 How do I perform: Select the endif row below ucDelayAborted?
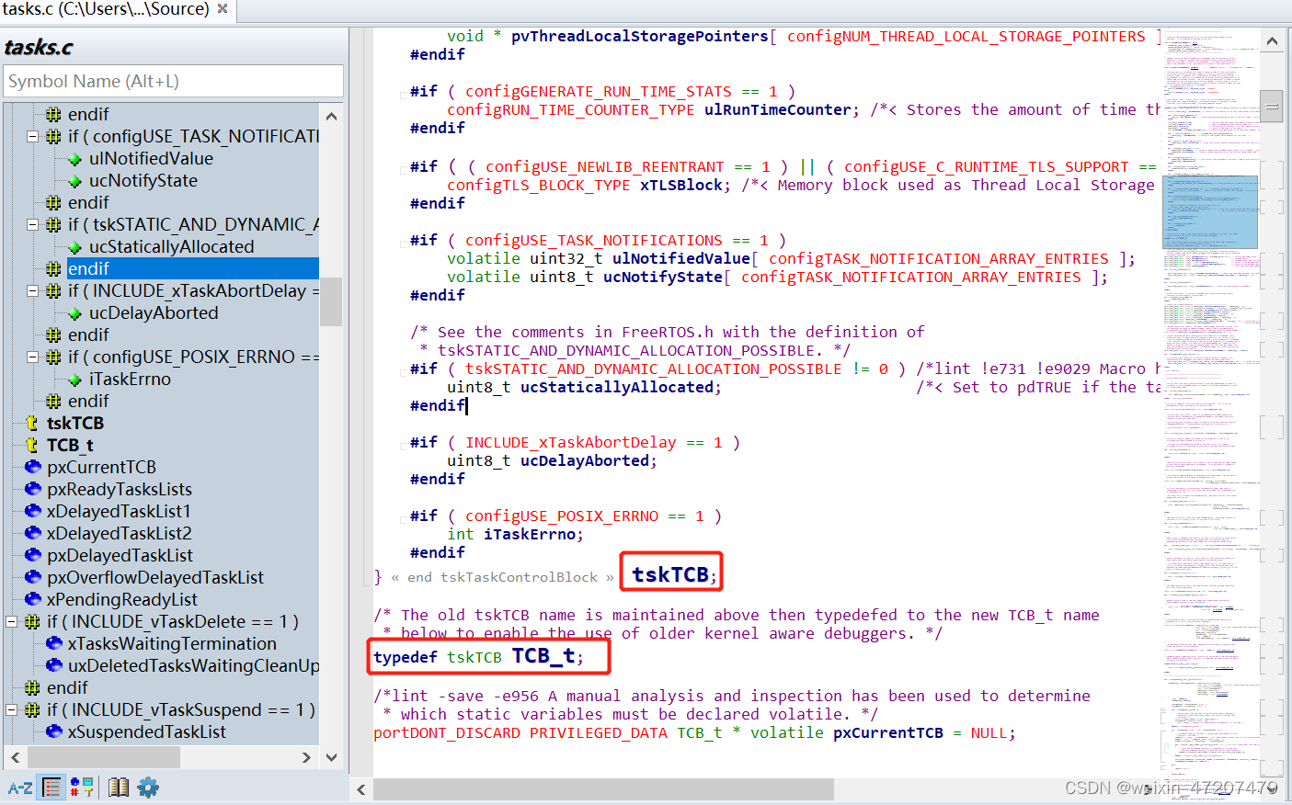click(88, 334)
